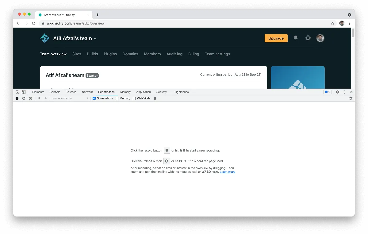Click the load profile up-arrow icon
The image size is (368, 234).
pyautogui.click(x=39, y=98)
